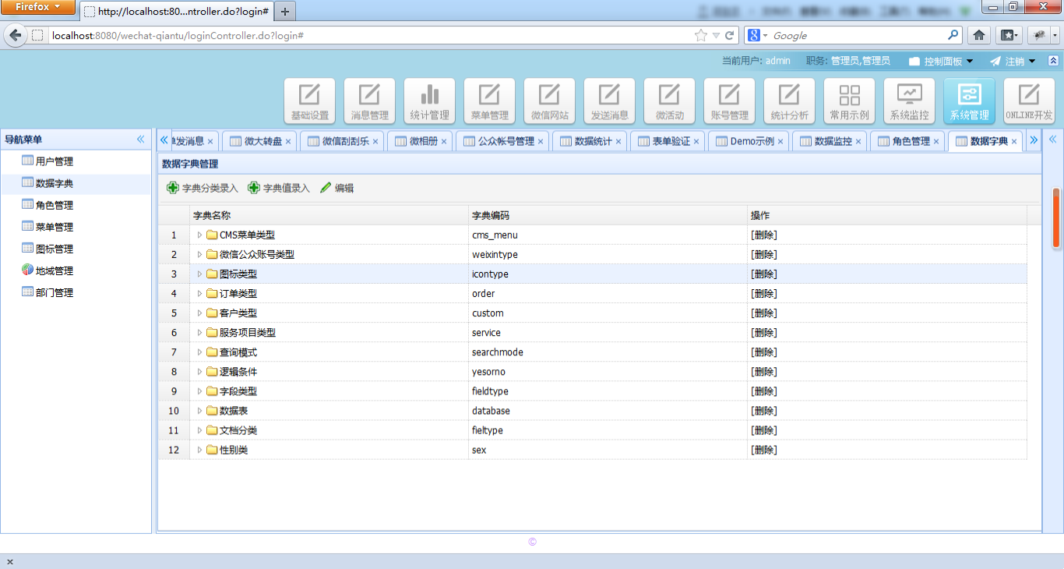Open the ONLINE开发 toolbar icon
Image resolution: width=1064 pixels, height=569 pixels.
coord(1029,101)
